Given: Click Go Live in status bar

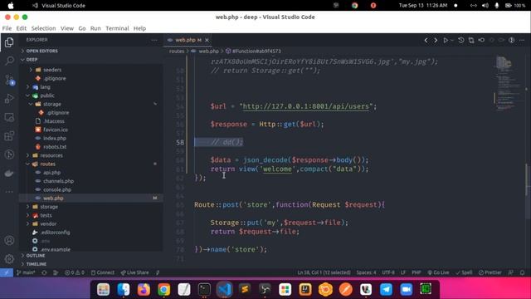Looking at the screenshot, I should click(x=438, y=272).
